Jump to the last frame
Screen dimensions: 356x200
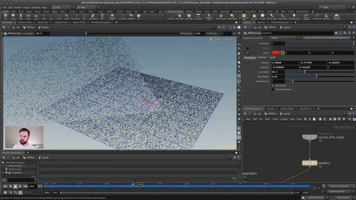(26, 186)
